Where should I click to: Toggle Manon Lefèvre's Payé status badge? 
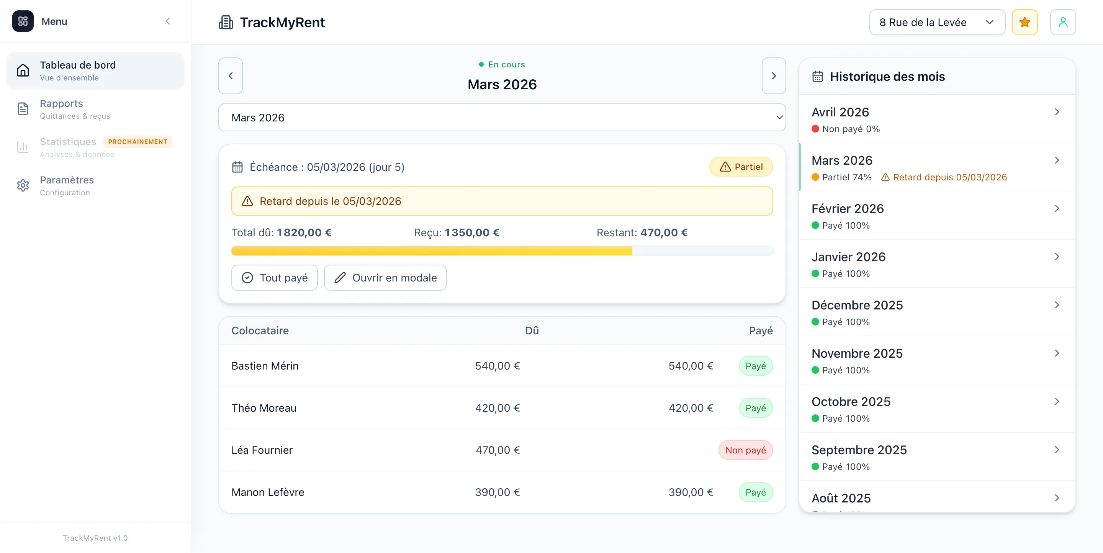(x=755, y=492)
